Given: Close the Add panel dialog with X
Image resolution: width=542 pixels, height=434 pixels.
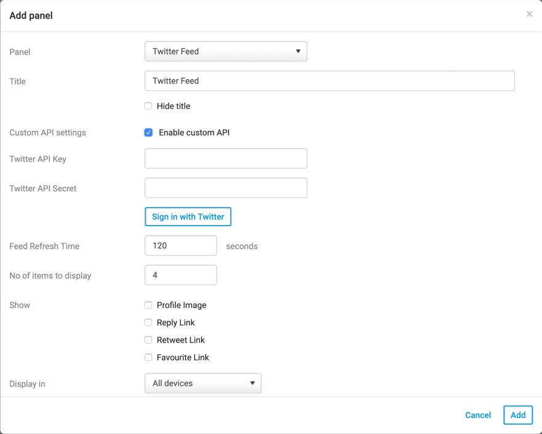Looking at the screenshot, I should pyautogui.click(x=529, y=14).
